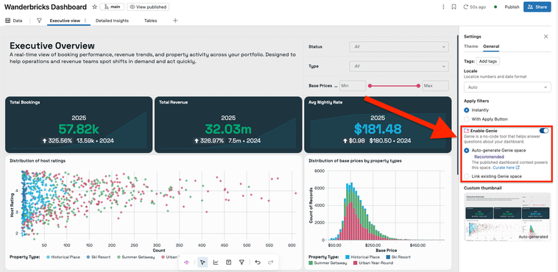The image size is (558, 272).
Task: Click the $181.48 average nightly rate value
Action: click(x=378, y=129)
